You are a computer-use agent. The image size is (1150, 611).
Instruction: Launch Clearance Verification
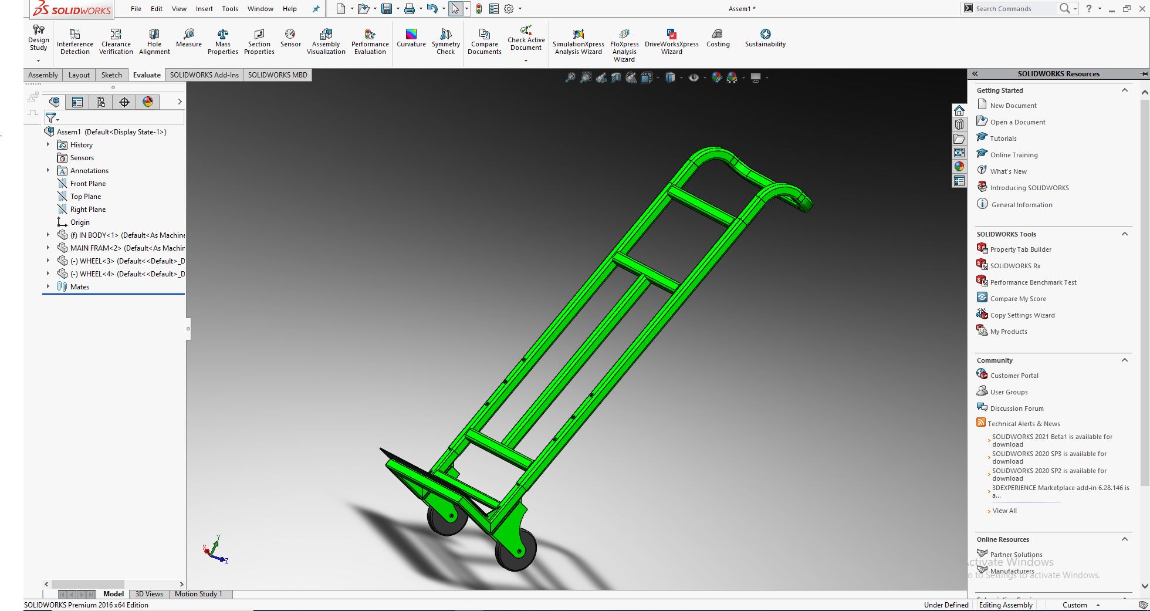tap(116, 41)
